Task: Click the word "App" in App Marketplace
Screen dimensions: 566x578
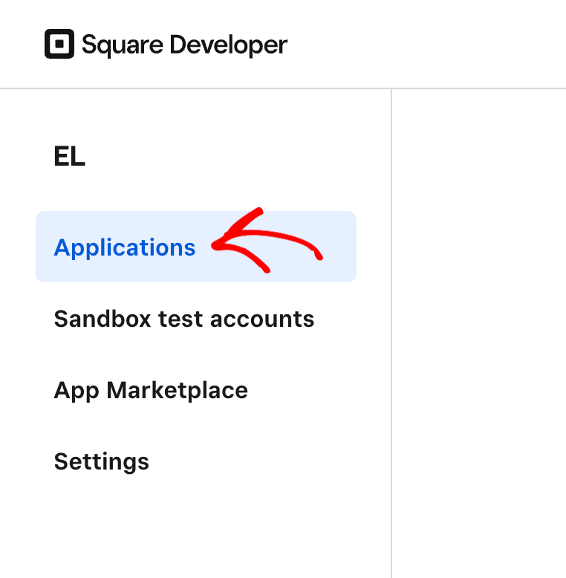Action: [x=75, y=391]
